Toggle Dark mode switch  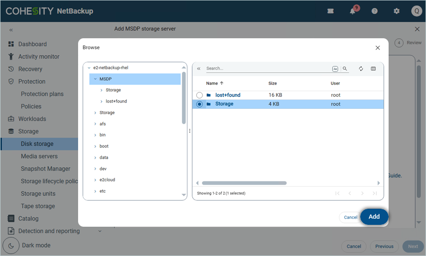[11, 246]
